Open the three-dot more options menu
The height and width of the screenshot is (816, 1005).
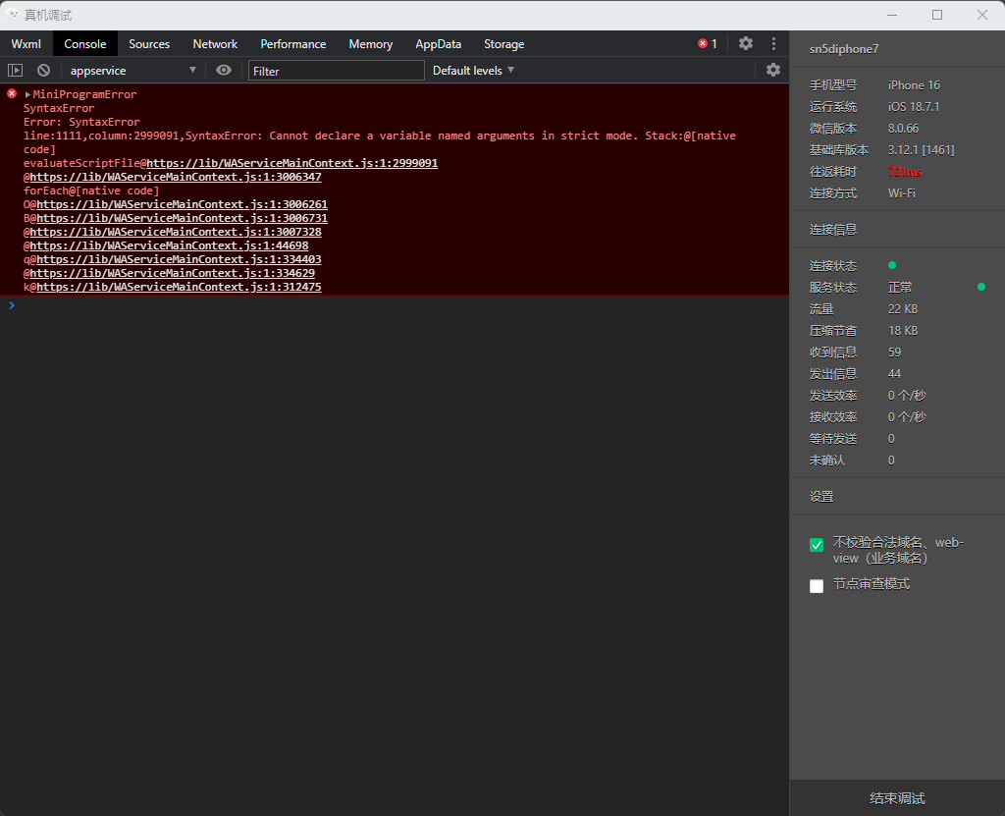click(x=773, y=43)
